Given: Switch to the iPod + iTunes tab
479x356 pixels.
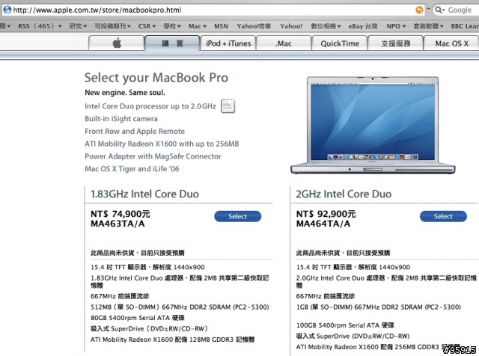Looking at the screenshot, I should click(228, 43).
